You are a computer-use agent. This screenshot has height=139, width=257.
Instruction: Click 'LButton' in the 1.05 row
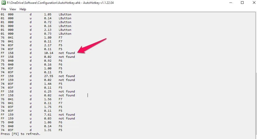[x=65, y=14]
